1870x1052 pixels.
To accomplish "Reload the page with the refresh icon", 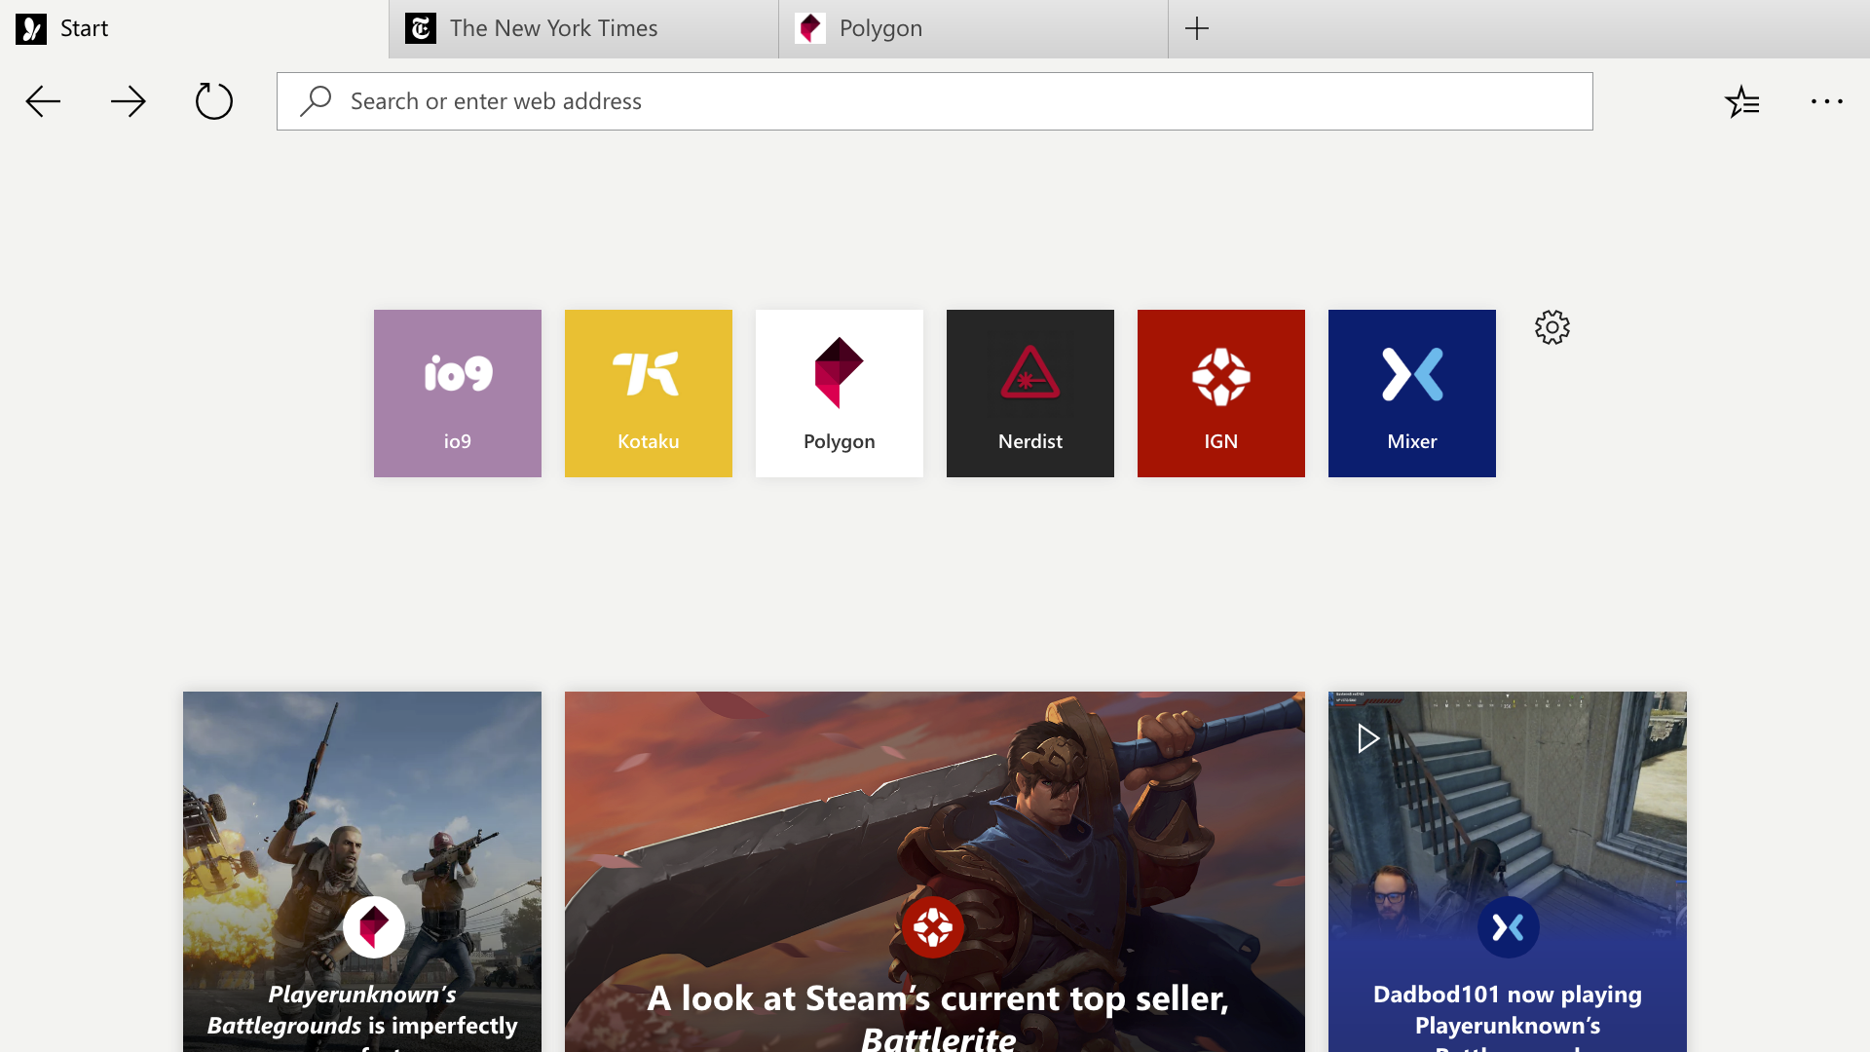I will [214, 101].
